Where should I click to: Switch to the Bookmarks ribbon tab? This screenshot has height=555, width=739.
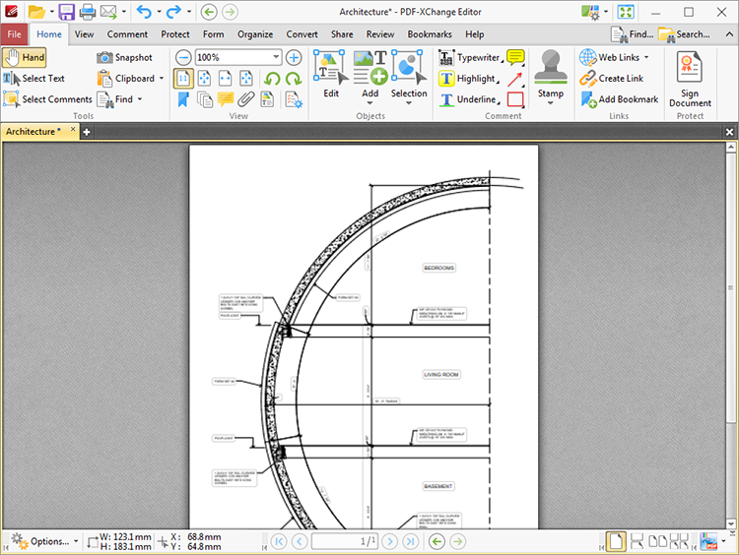pos(430,34)
